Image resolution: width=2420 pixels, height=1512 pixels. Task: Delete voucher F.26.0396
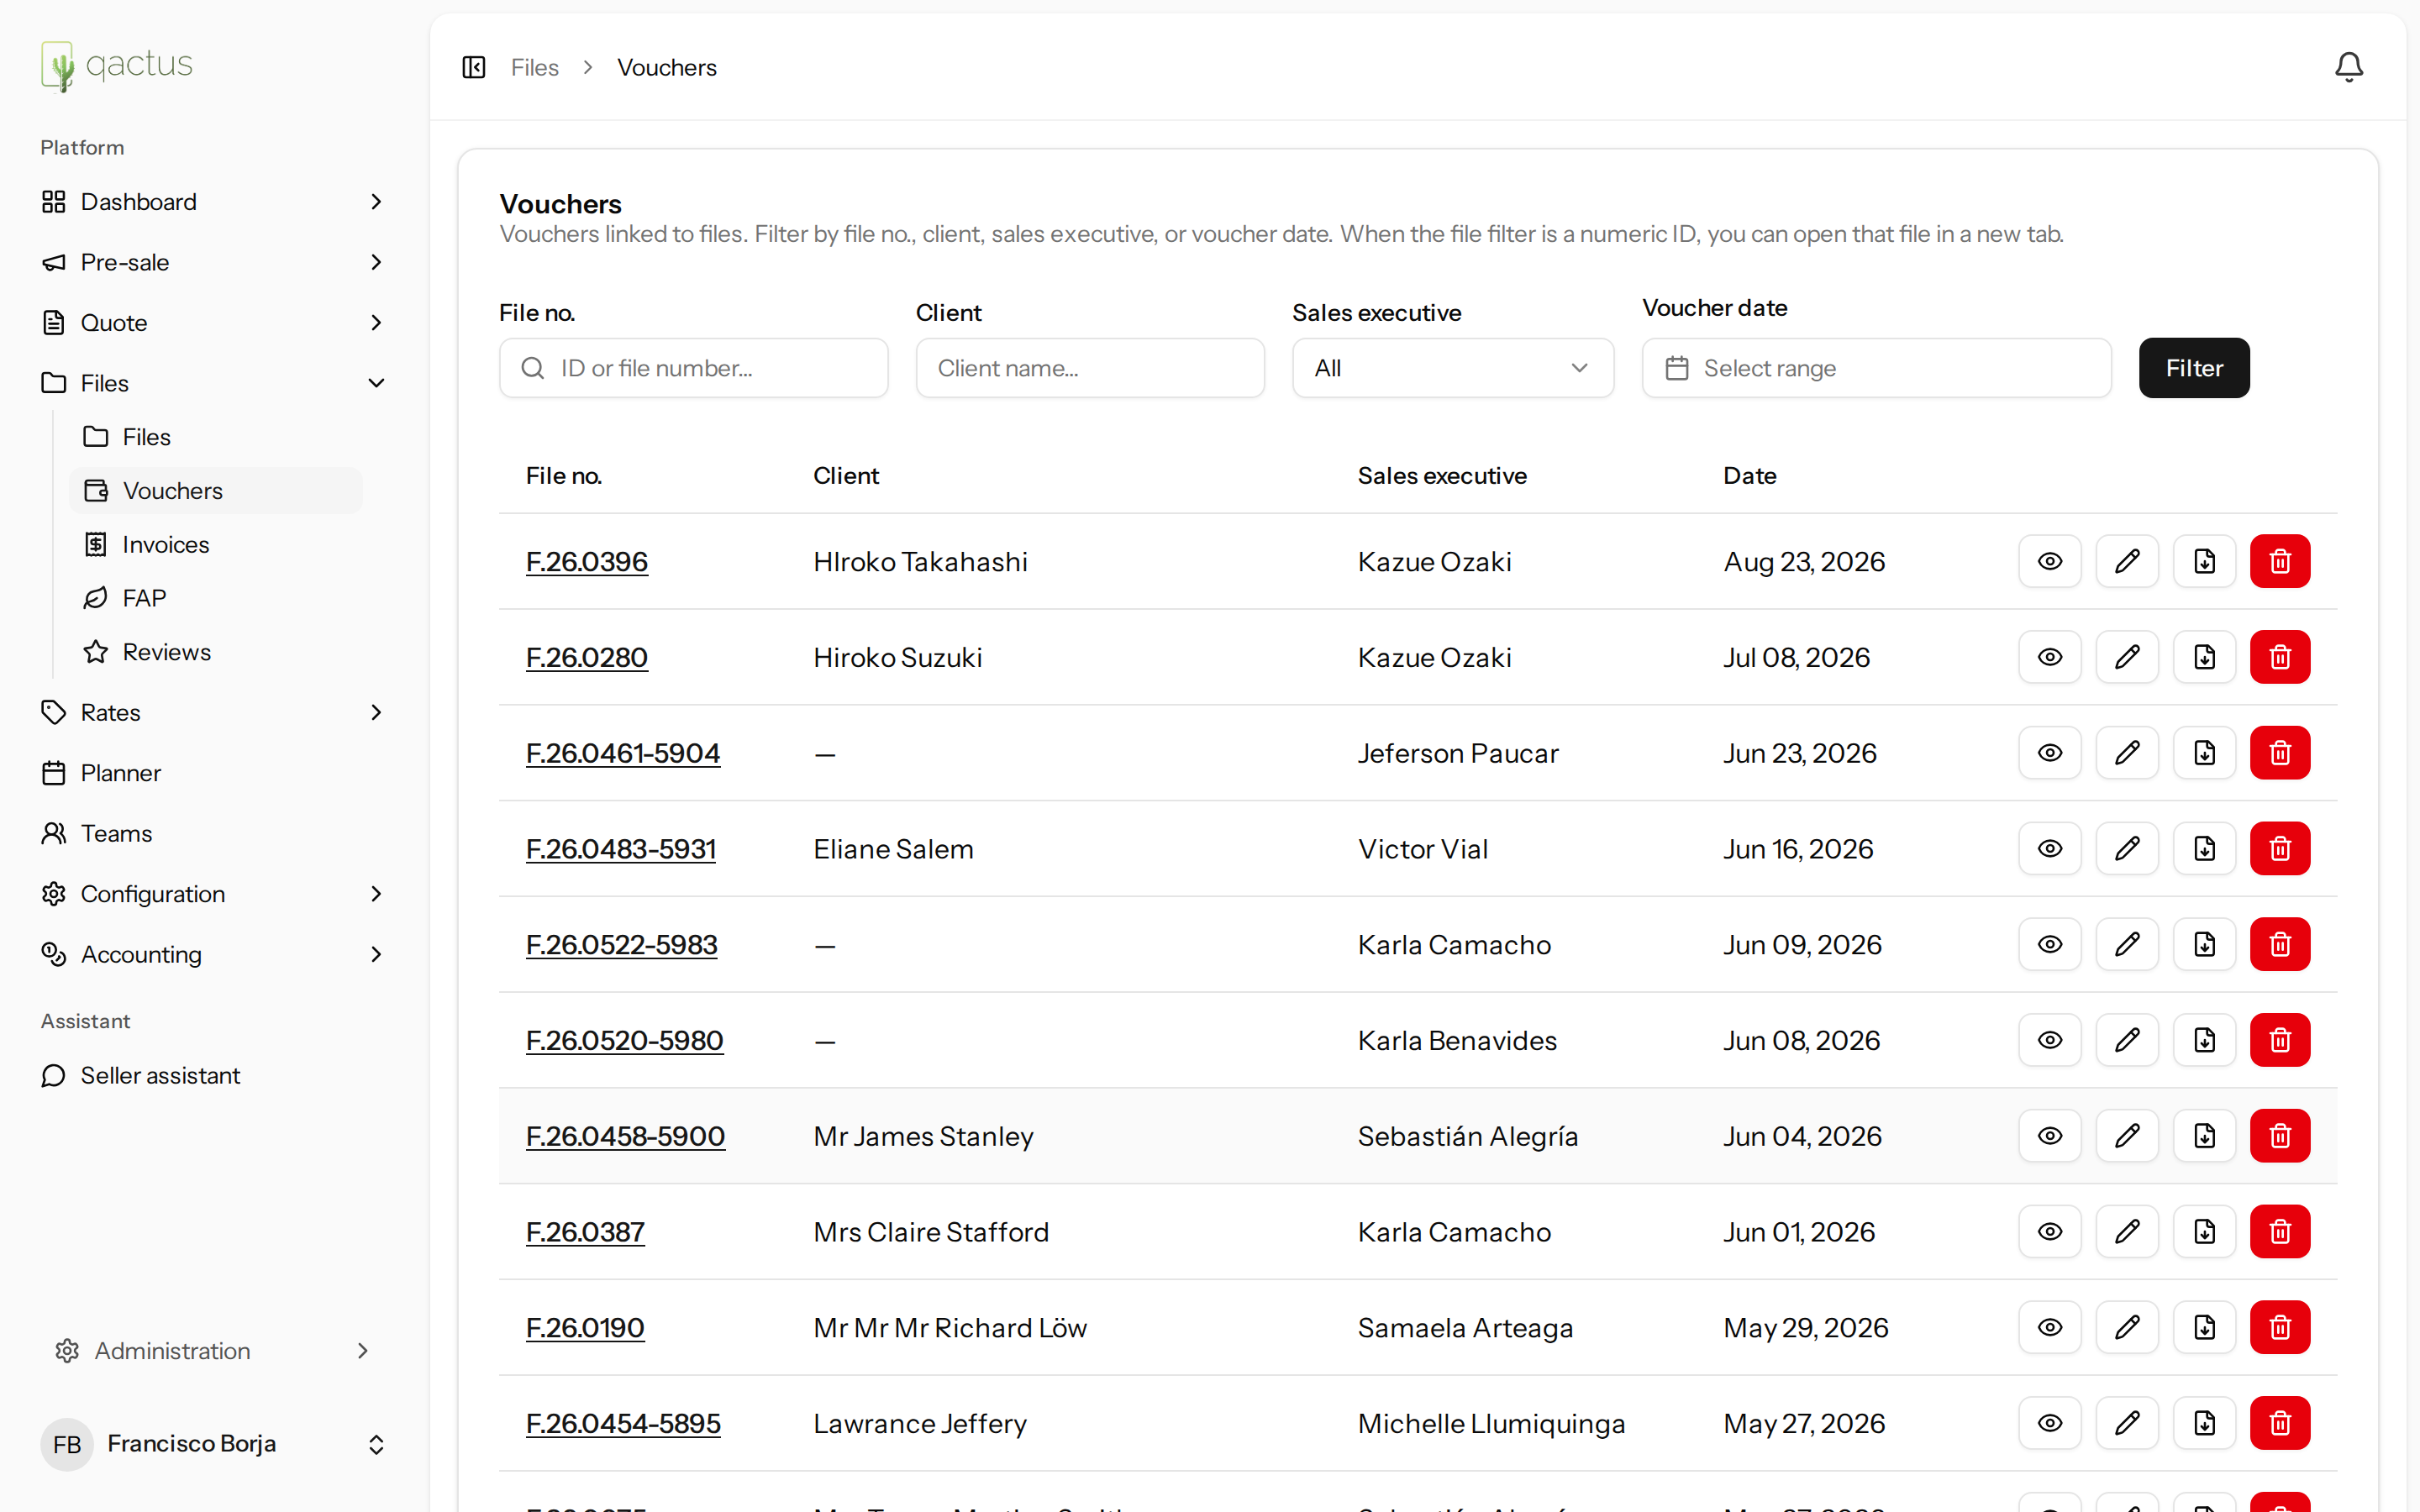tap(2280, 561)
